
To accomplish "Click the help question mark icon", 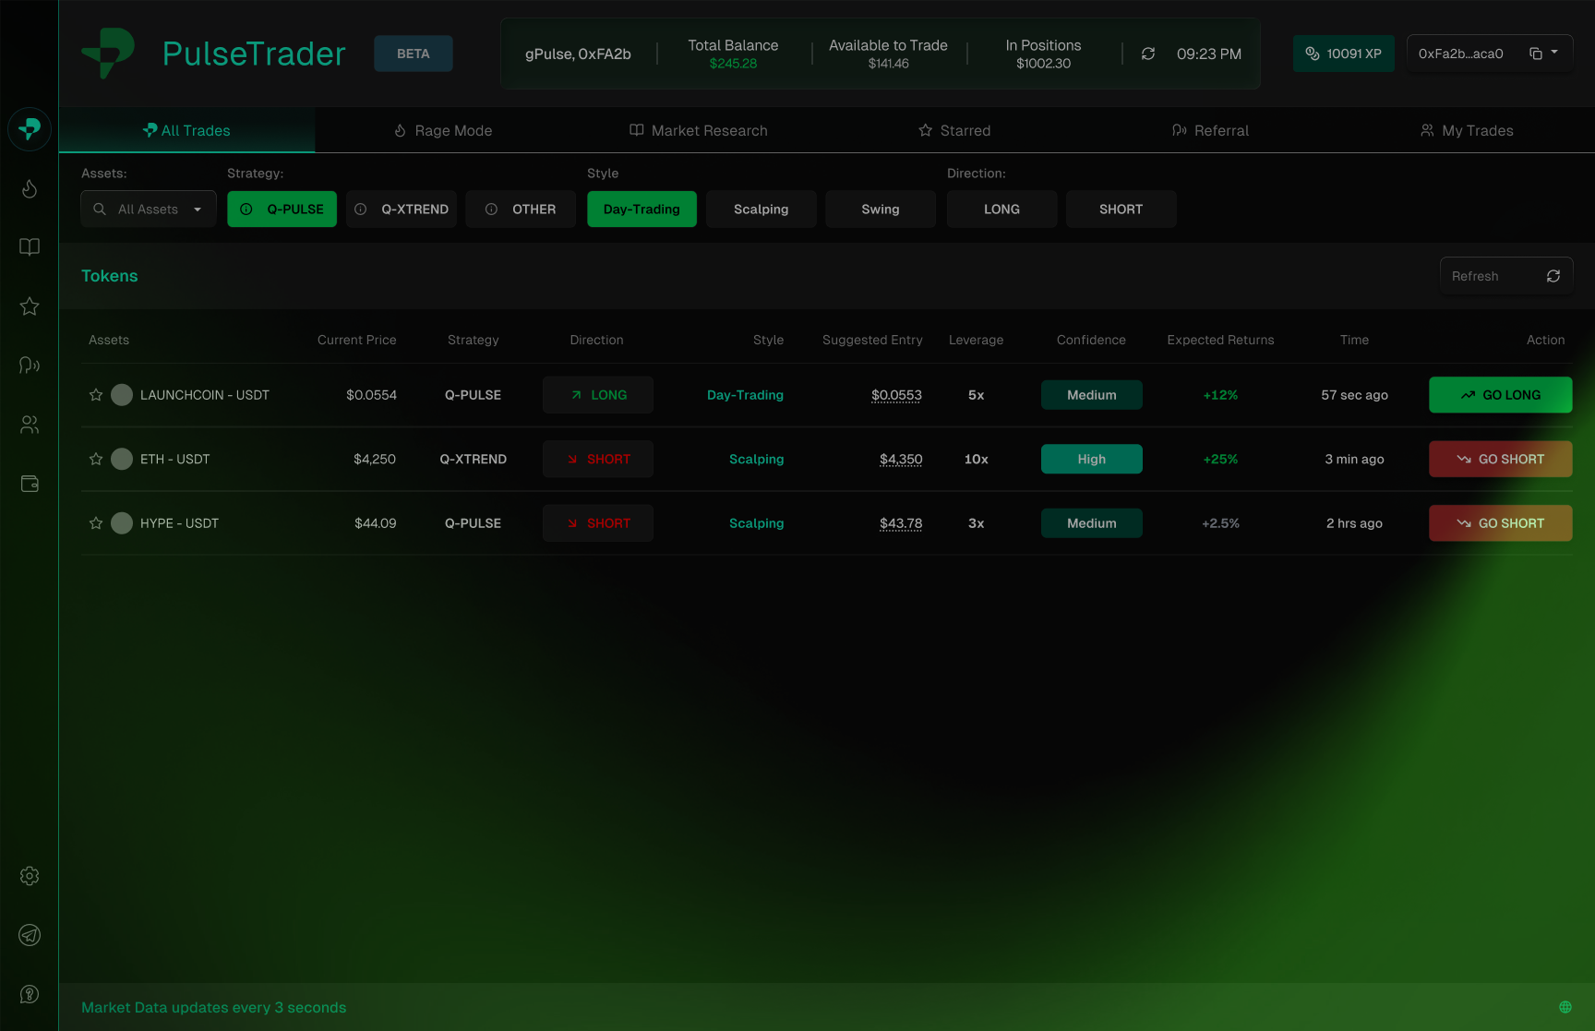I will pos(30,994).
